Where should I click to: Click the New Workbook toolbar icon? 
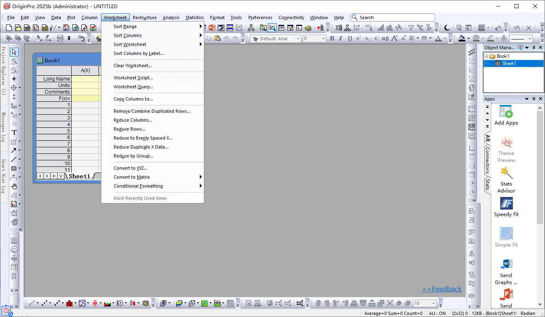pyautogui.click(x=27, y=28)
